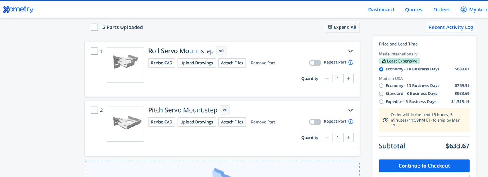Click the Least Expensive thumbs-up badge
Viewport: 488px width, 177px height.
(x=399, y=61)
